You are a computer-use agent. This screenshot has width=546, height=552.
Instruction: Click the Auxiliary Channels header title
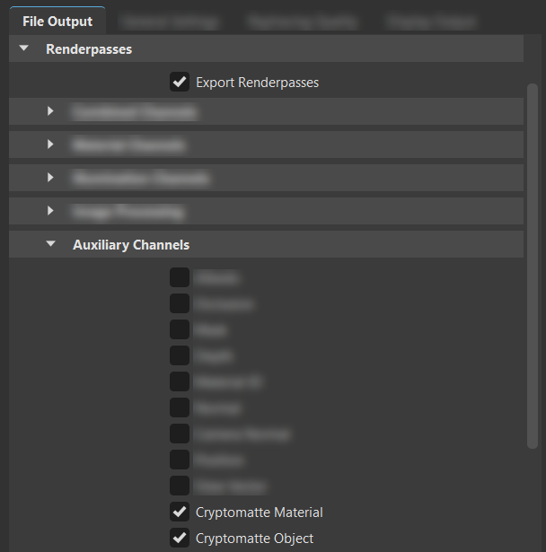point(131,244)
